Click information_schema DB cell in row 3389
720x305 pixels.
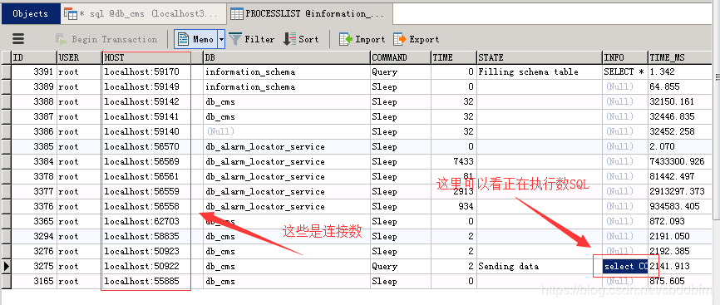coord(287,86)
